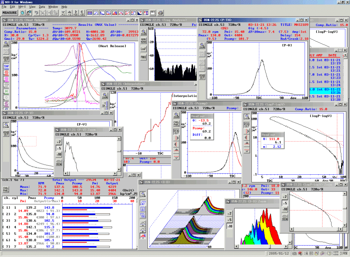
Task: Move LogP-LogV cursor with the right-arrow button
Action: click(x=247, y=131)
